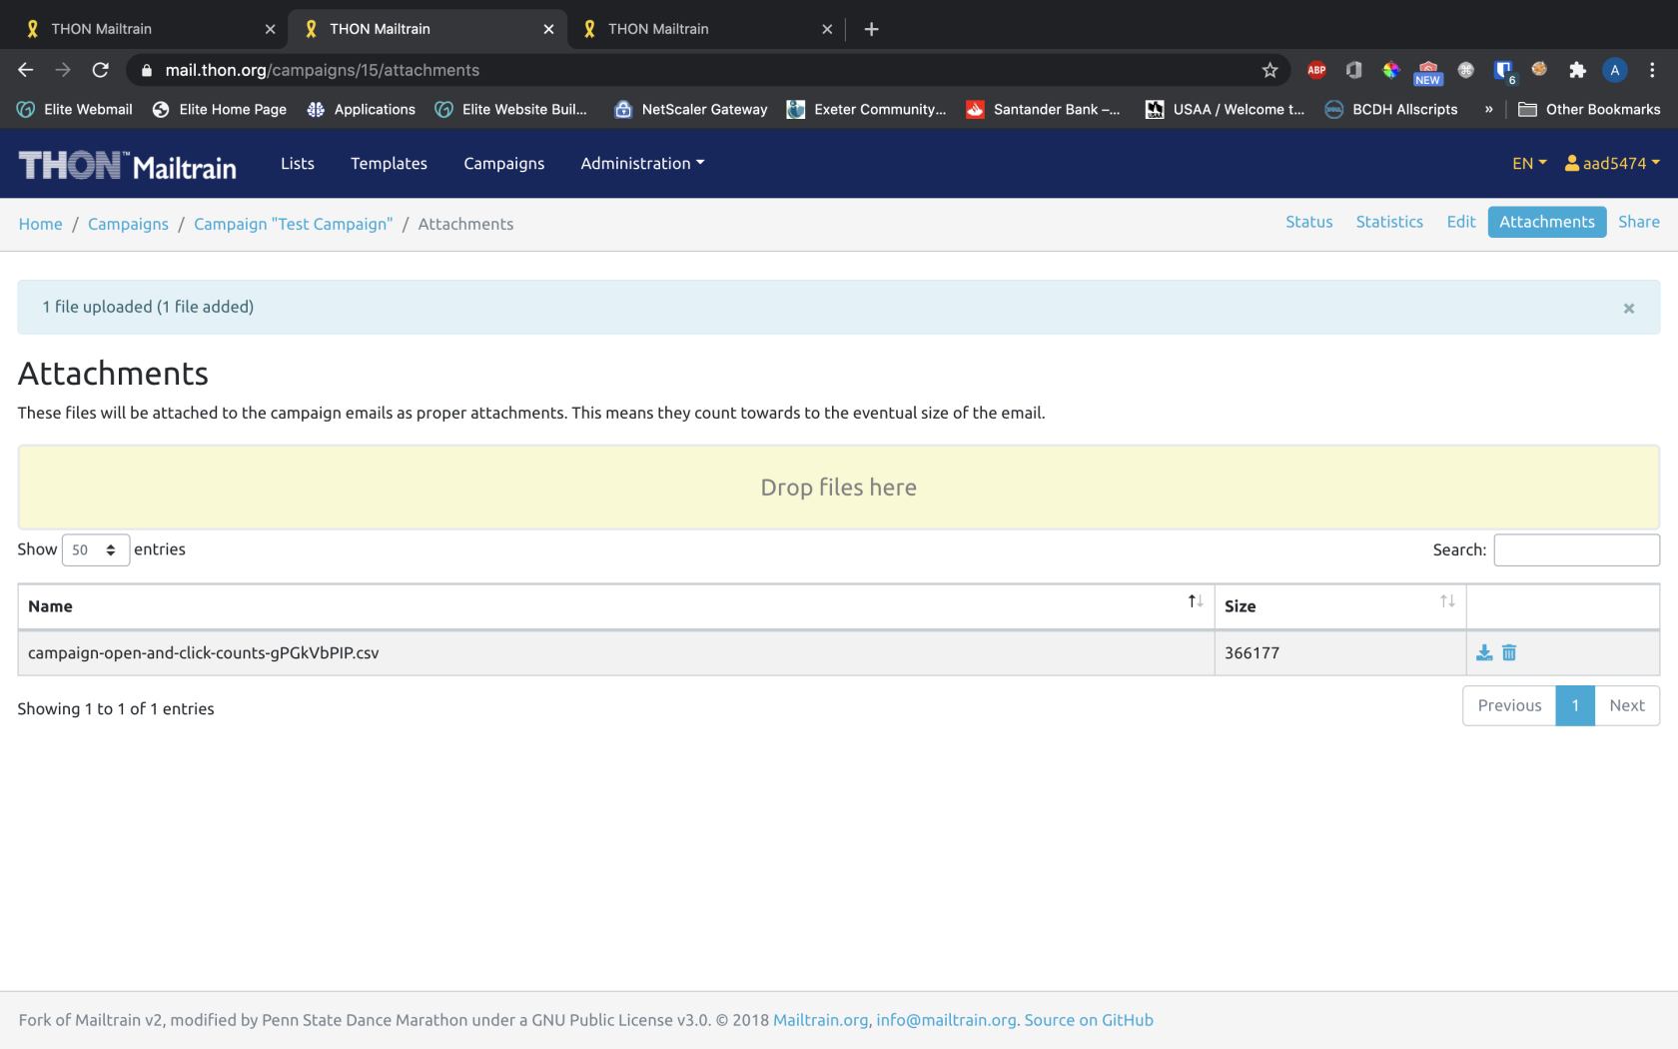The height and width of the screenshot is (1049, 1678).
Task: Open Mailtrain.org footer link
Action: [x=821, y=1020]
